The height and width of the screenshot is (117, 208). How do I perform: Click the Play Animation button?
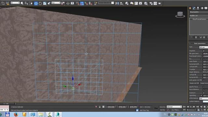[x=191, y=107]
